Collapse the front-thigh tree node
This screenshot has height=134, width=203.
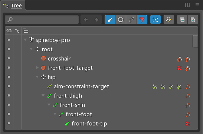pos(43,95)
